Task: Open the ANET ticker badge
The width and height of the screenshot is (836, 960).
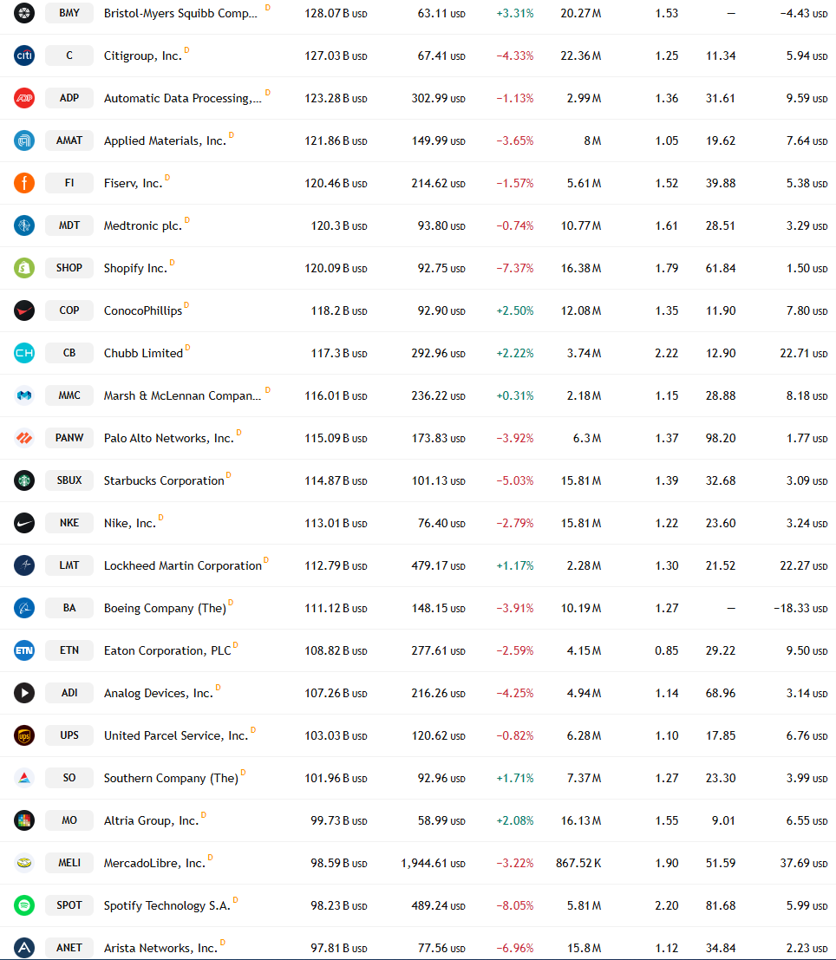Action: (x=69, y=948)
